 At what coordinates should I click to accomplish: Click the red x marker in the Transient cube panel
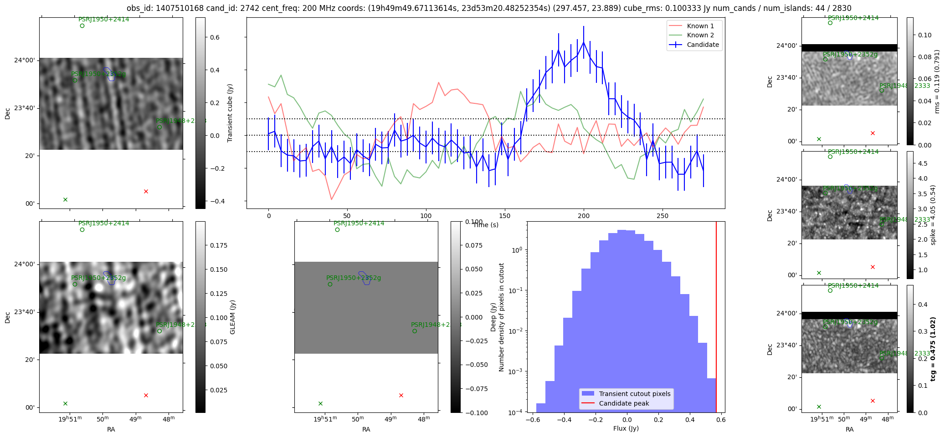click(x=146, y=192)
